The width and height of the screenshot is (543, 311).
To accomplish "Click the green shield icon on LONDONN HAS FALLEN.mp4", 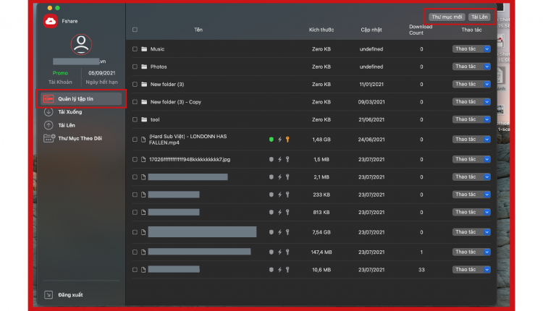I will [271, 140].
